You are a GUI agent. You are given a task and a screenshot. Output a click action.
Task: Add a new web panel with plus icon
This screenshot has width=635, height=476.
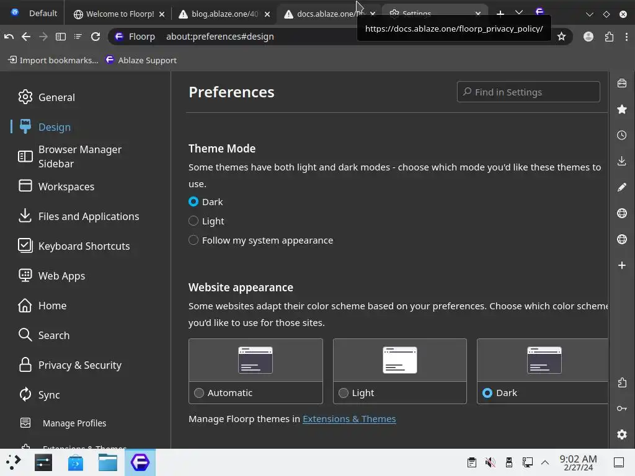[621, 265]
